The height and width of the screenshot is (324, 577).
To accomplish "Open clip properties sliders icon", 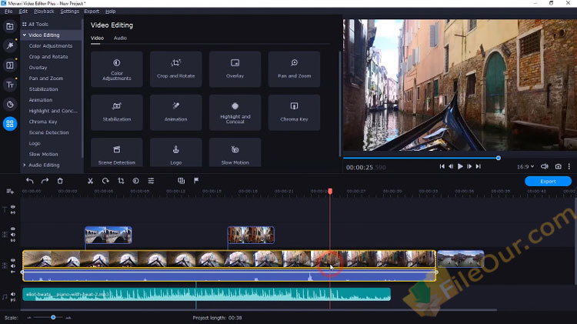I will click(x=151, y=181).
